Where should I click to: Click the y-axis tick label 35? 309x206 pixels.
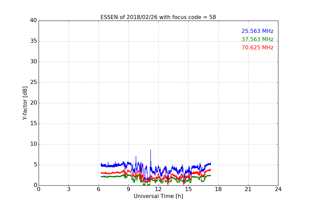point(33,41)
